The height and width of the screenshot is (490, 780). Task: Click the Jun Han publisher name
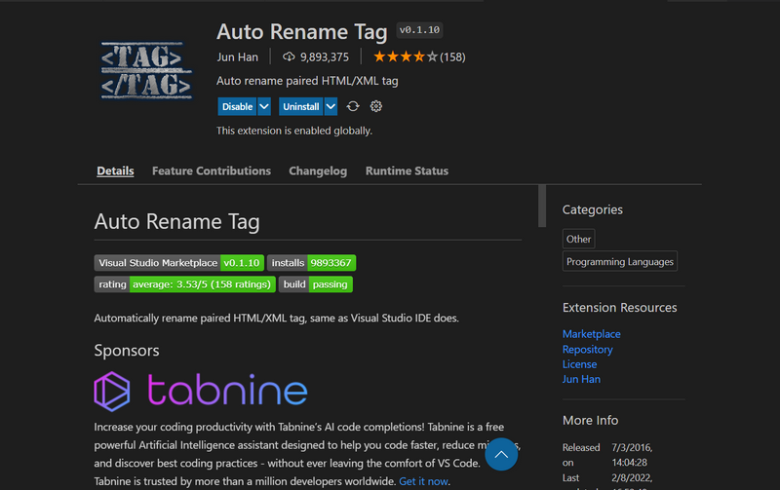tap(237, 57)
